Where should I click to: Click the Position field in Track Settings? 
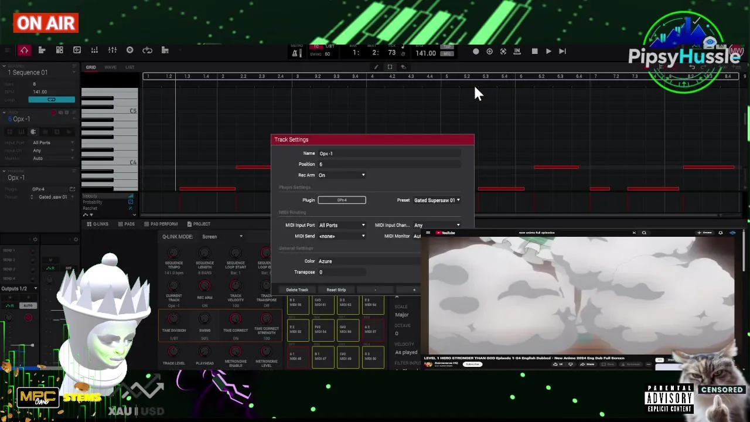point(389,164)
